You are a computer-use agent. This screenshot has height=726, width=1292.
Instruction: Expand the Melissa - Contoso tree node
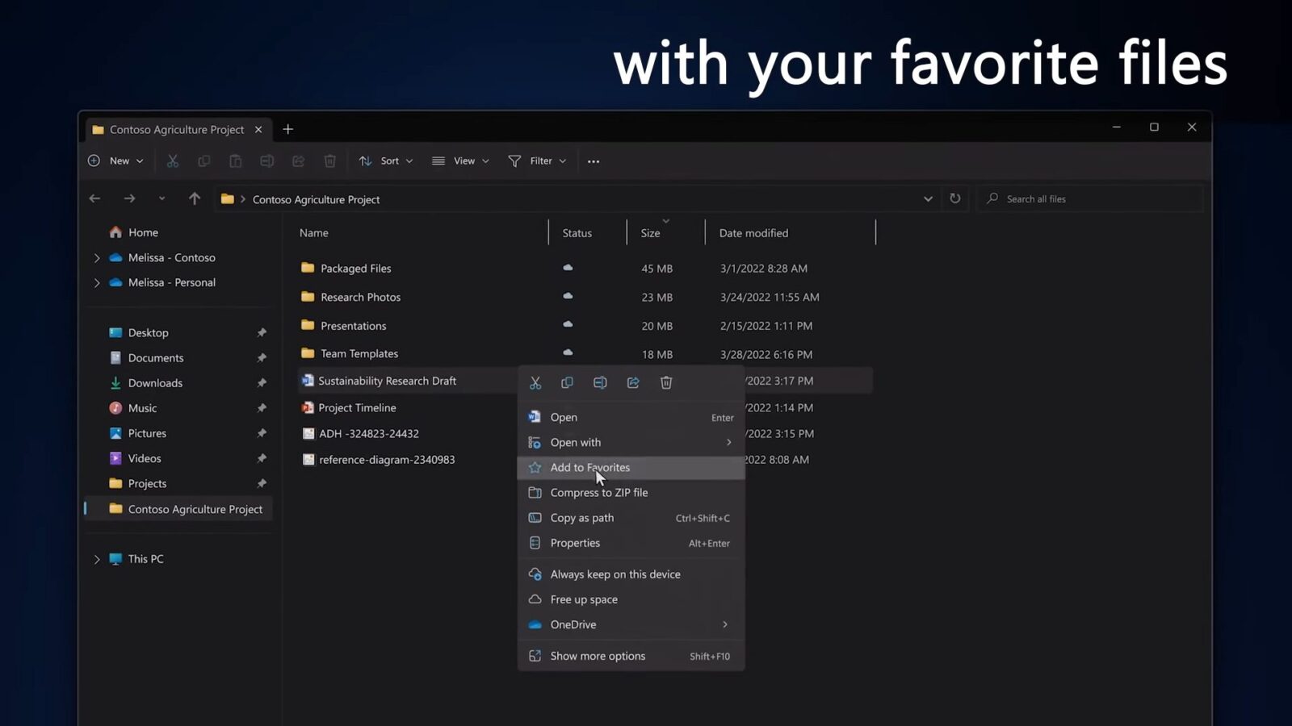[x=97, y=258]
